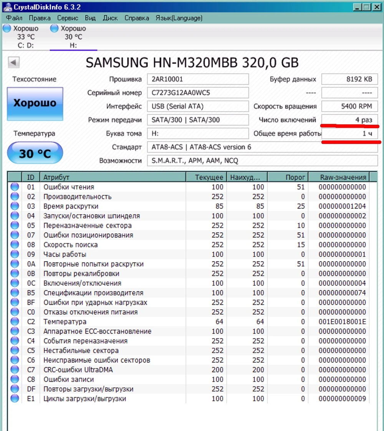This screenshot has width=384, height=431.
Task: Click the Общее время работы field 1 ч
Action: (349, 133)
